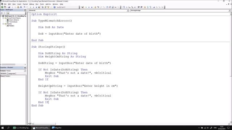Open the Locals Window from the Debug toolbar

coord(107,7)
